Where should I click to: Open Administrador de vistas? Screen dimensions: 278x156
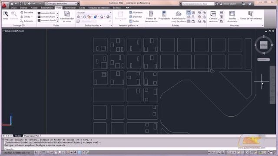click(x=67, y=16)
